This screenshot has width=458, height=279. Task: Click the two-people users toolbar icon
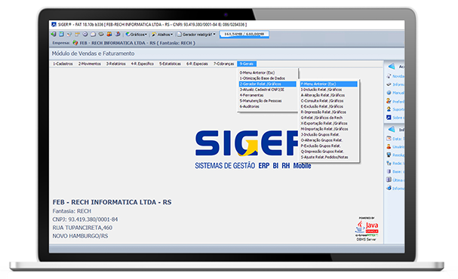tap(109, 34)
